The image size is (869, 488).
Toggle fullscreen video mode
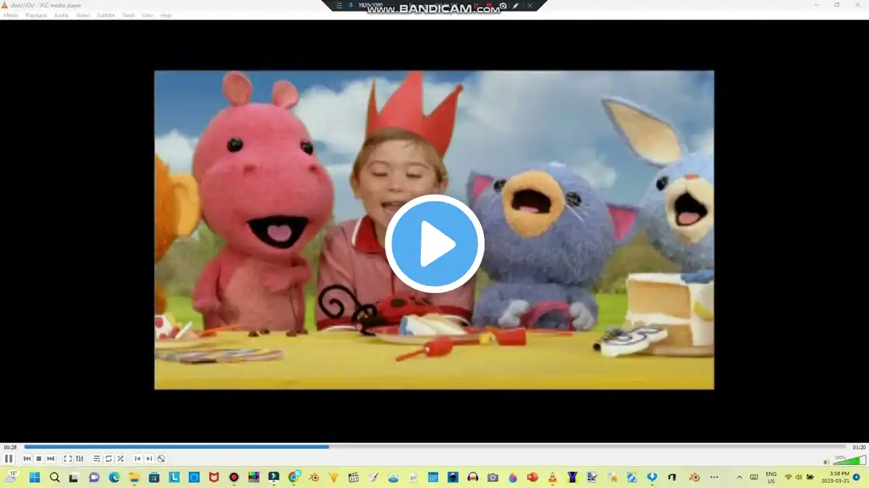[68, 459]
